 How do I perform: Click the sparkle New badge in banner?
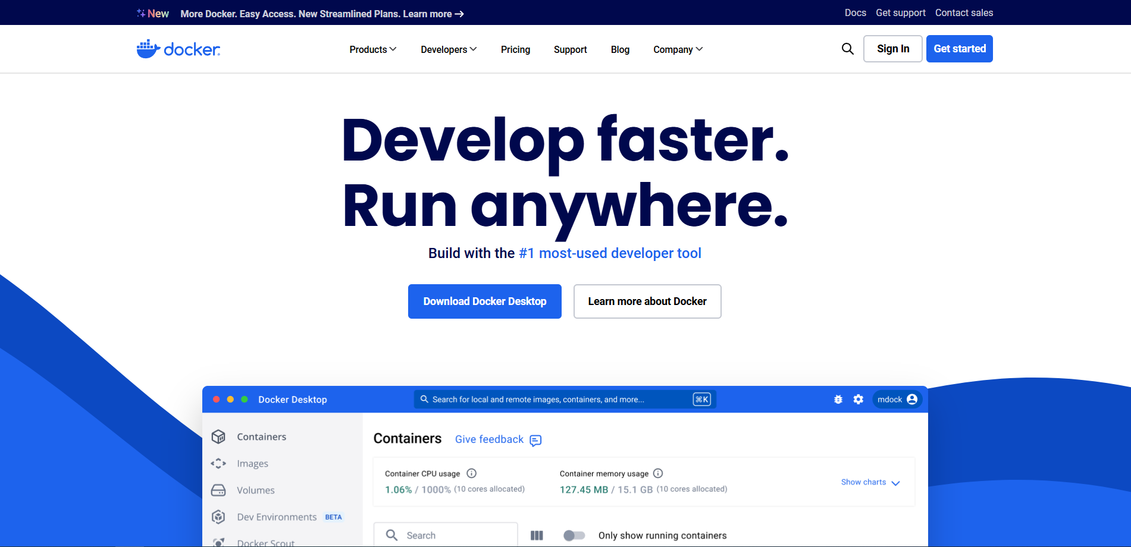pyautogui.click(x=153, y=13)
